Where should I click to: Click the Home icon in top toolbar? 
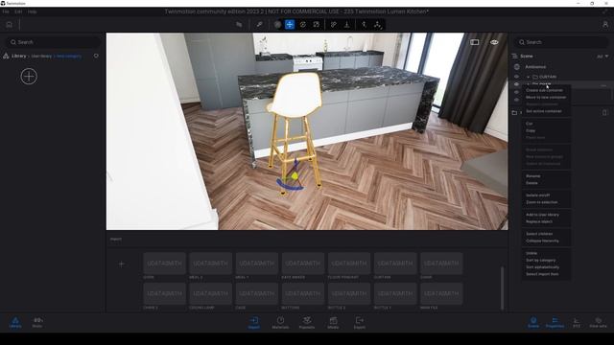coord(9,25)
